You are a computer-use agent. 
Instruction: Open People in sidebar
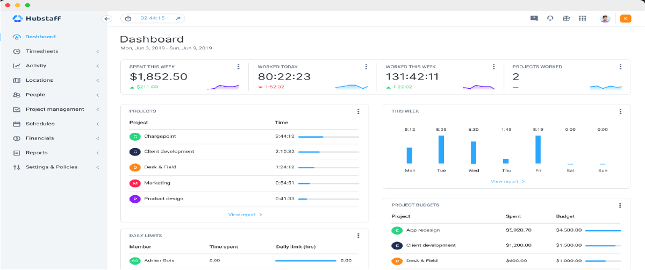coord(35,95)
